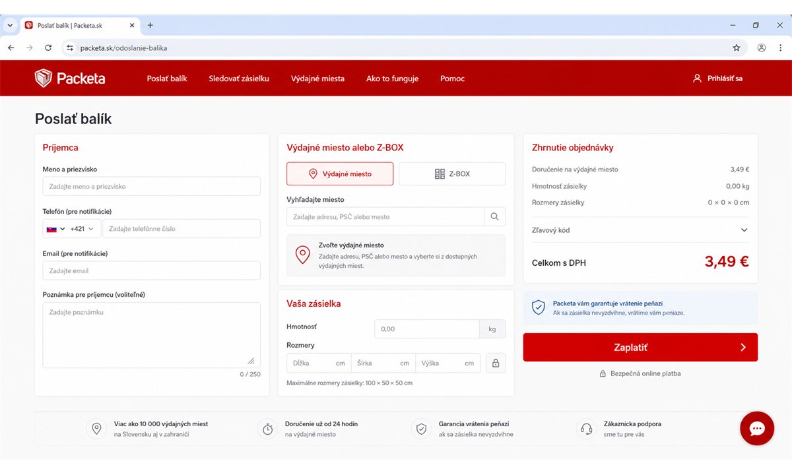Select the Výdajné miesto delivery option
The image size is (792, 475).
coord(340,174)
